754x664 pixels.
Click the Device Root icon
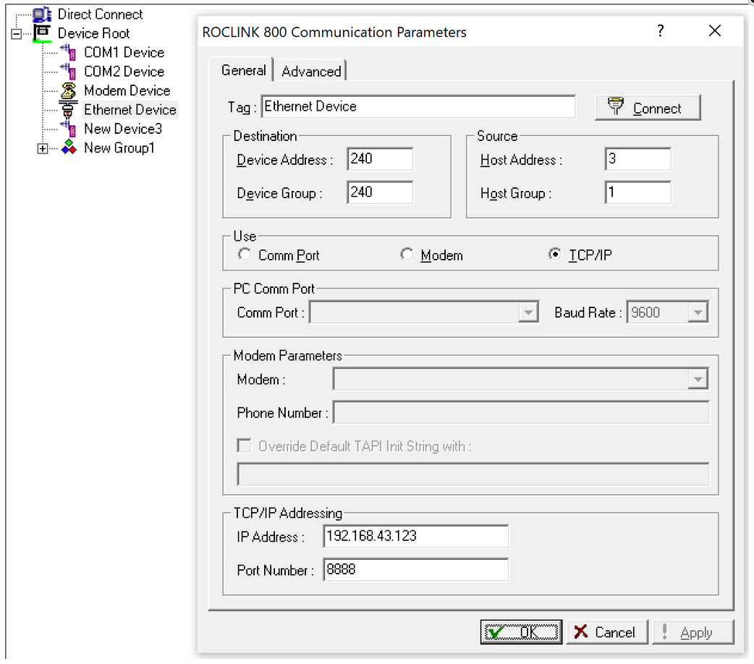pos(42,33)
